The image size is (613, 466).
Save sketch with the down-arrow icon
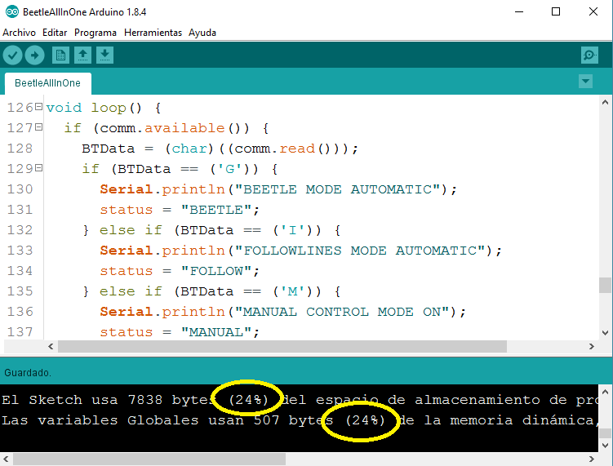click(104, 55)
